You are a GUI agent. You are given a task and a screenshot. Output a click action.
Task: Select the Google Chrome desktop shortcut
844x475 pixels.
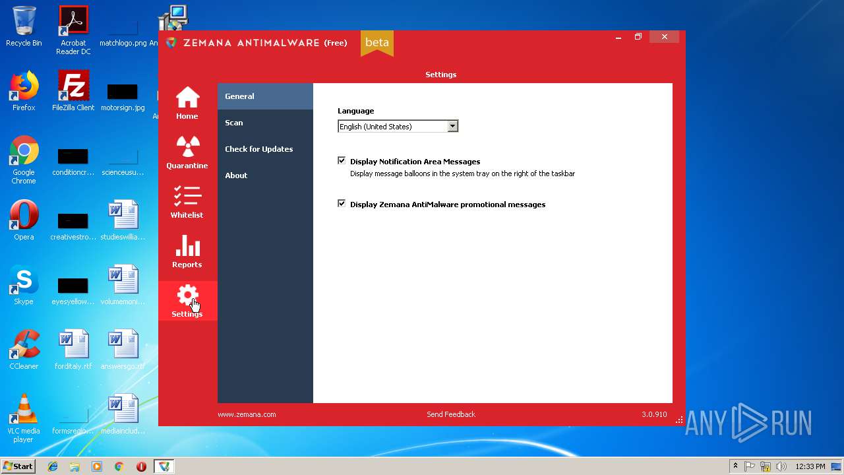(x=24, y=160)
